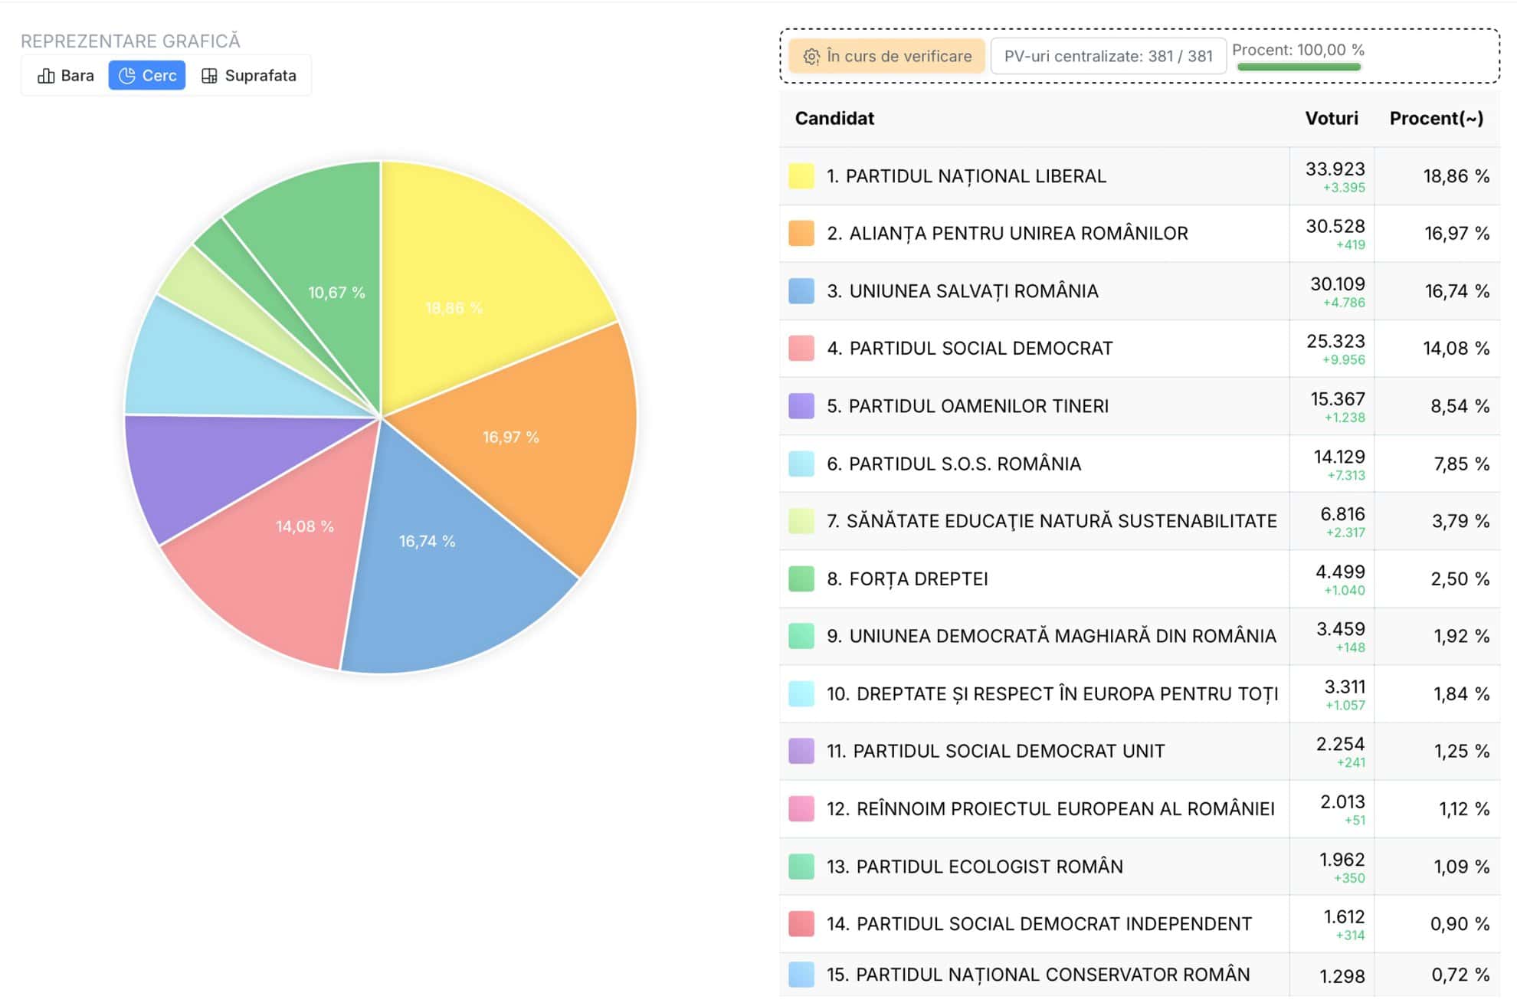Viewport: 1517px width, 1006px height.
Task: Click pink swatch for Partidul Social Democrat
Action: click(801, 349)
